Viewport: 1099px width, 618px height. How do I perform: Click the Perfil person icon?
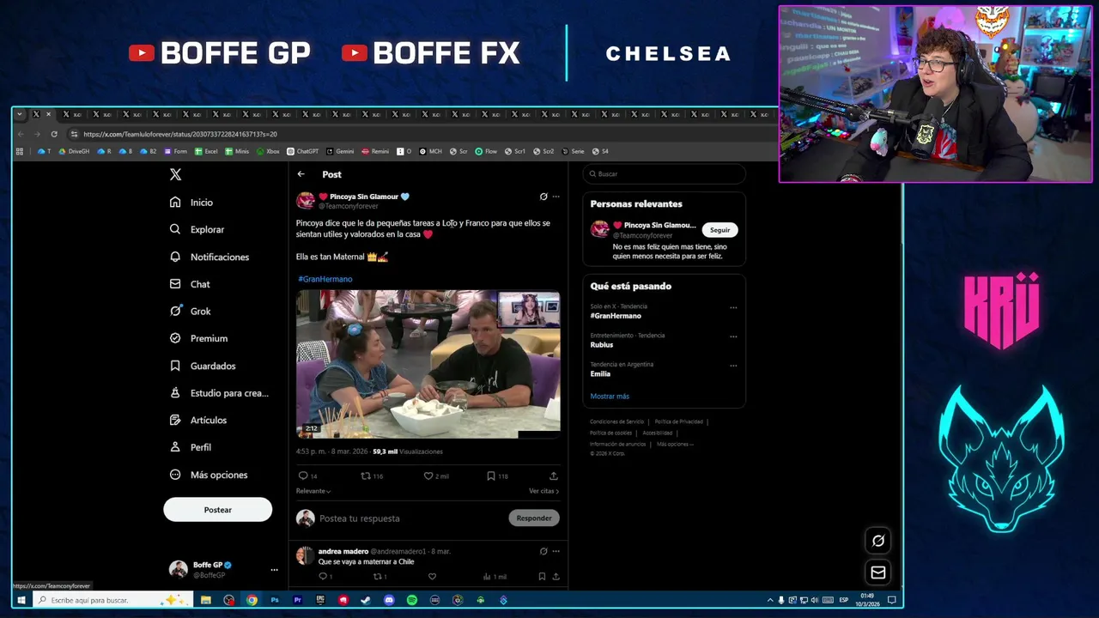click(x=175, y=447)
